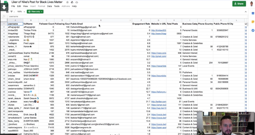Click the fx formula icon
Viewport: 255px width, 135px height.
4,16
